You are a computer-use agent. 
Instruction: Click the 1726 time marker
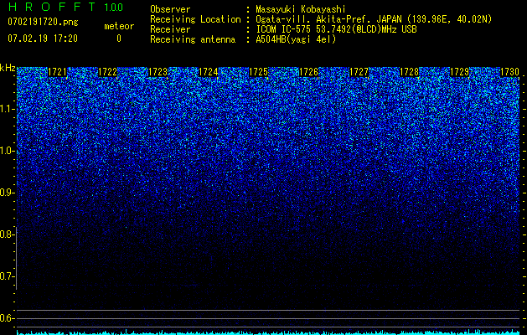tap(309, 72)
